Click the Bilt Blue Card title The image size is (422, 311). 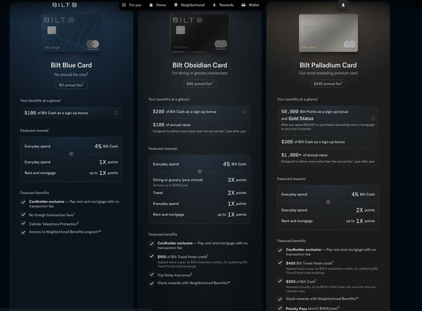[71, 65]
